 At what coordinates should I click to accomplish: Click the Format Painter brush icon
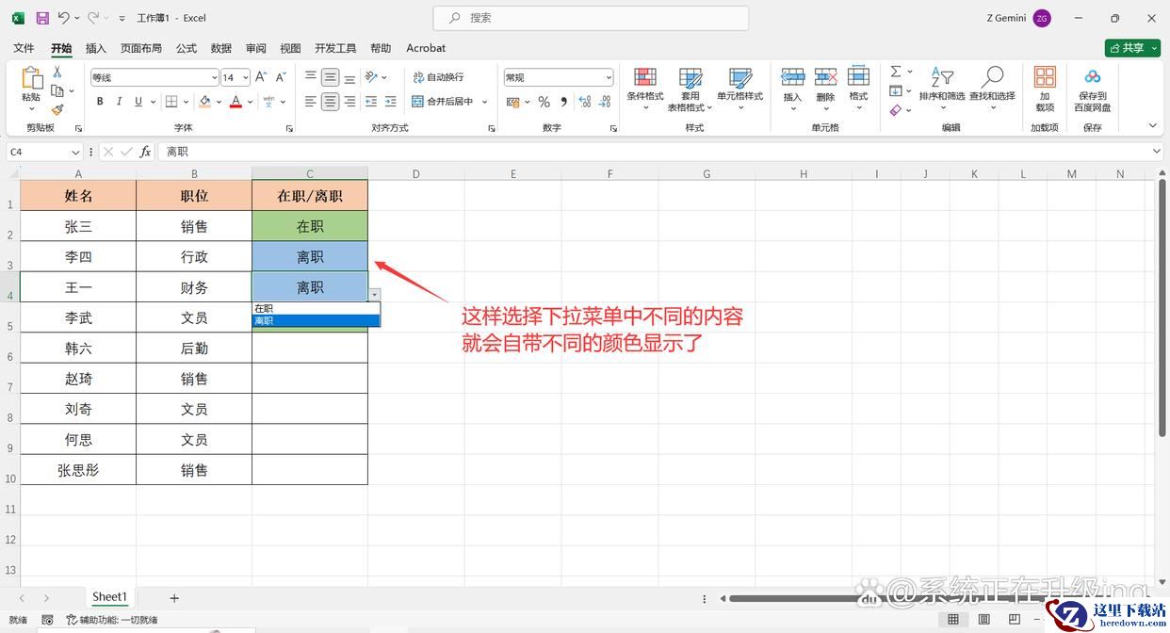point(57,110)
